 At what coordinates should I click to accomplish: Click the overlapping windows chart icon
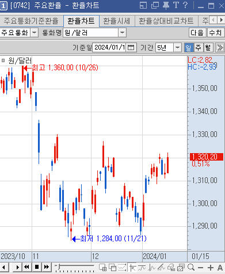coord(113,268)
